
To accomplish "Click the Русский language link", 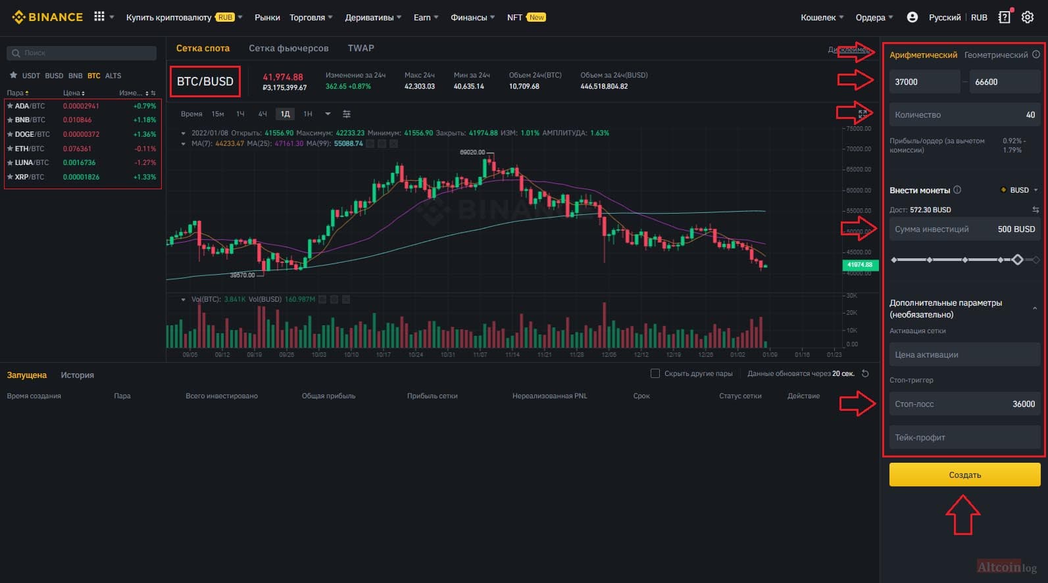I will 944,17.
